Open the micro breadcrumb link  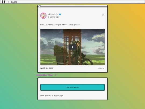(x=14, y=2)
